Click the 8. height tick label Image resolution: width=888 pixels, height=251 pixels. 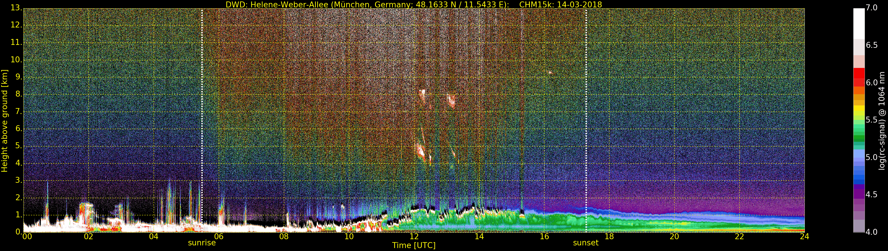pyautogui.click(x=19, y=94)
